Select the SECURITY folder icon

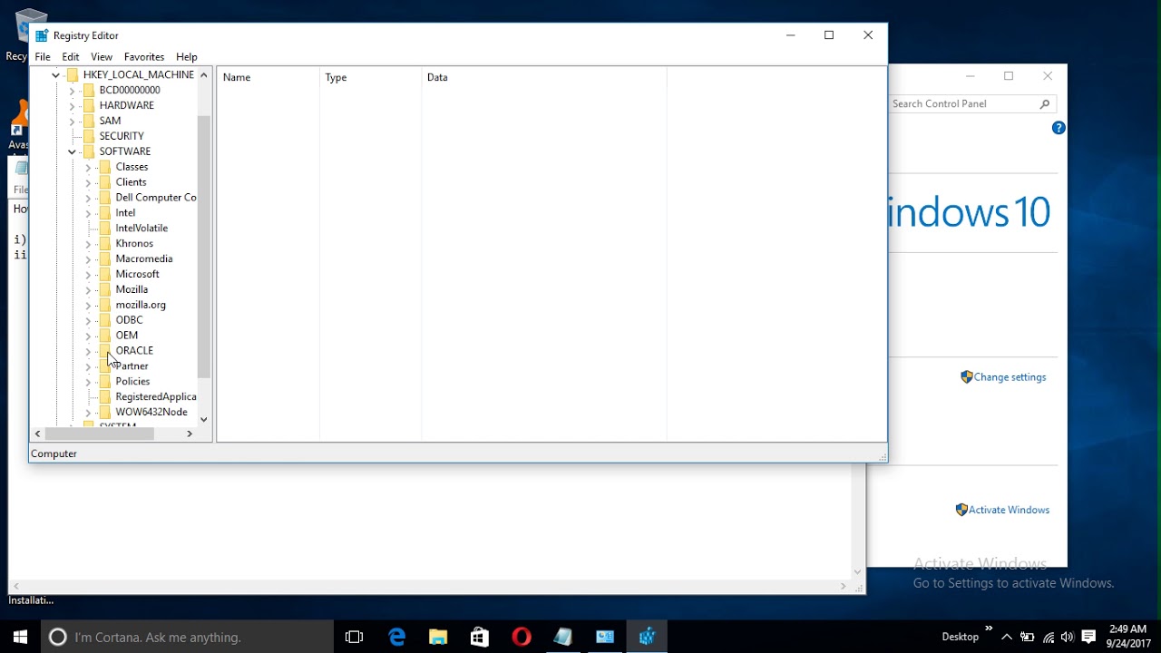point(89,136)
